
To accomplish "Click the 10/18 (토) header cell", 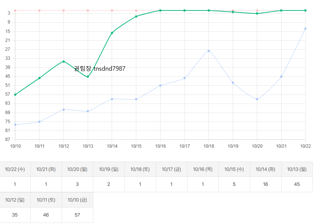I will (140, 169).
